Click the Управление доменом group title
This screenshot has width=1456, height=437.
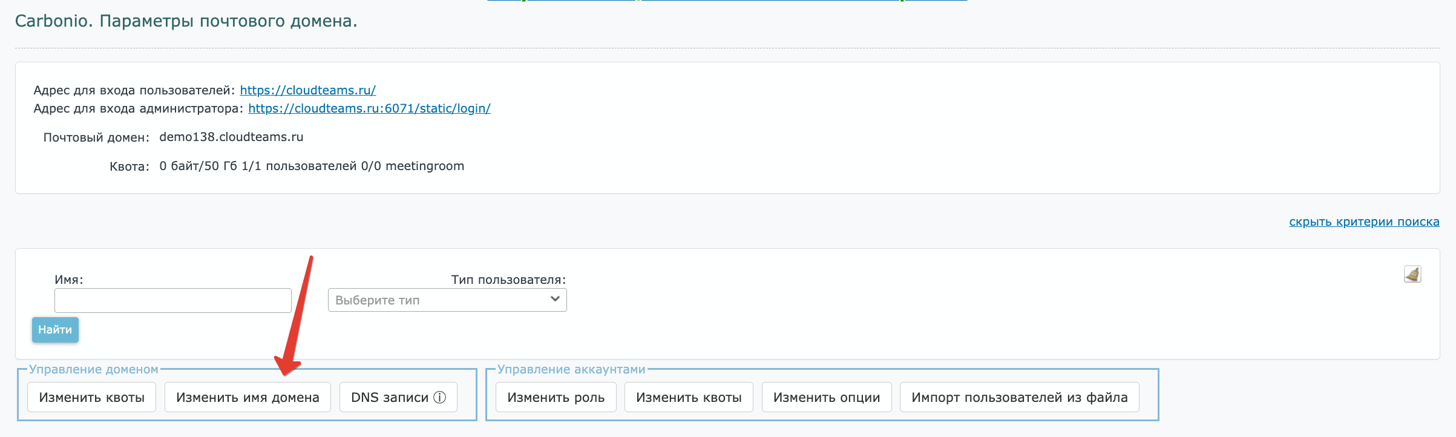point(94,369)
